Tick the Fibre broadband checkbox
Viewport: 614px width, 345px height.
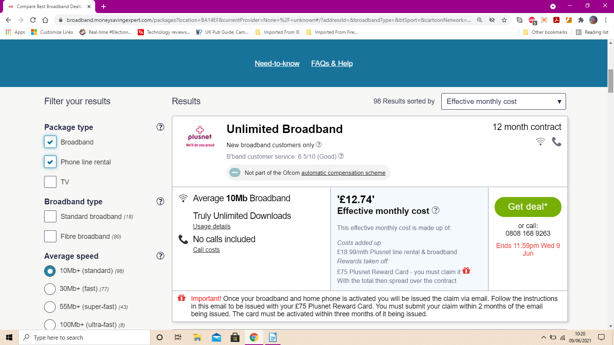pyautogui.click(x=50, y=236)
